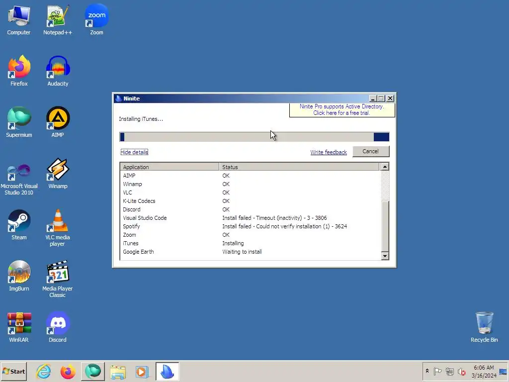
Task: Click the list scrollbar up arrow
Action: [x=385, y=167]
